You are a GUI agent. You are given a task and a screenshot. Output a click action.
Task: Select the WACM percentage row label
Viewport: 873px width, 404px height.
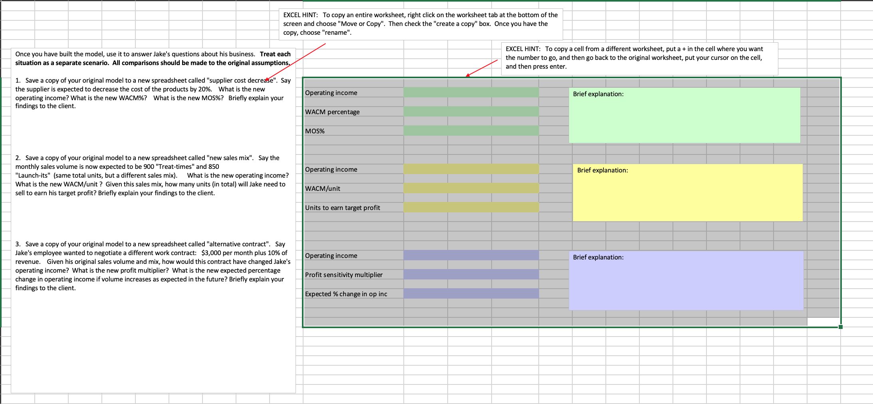click(333, 111)
